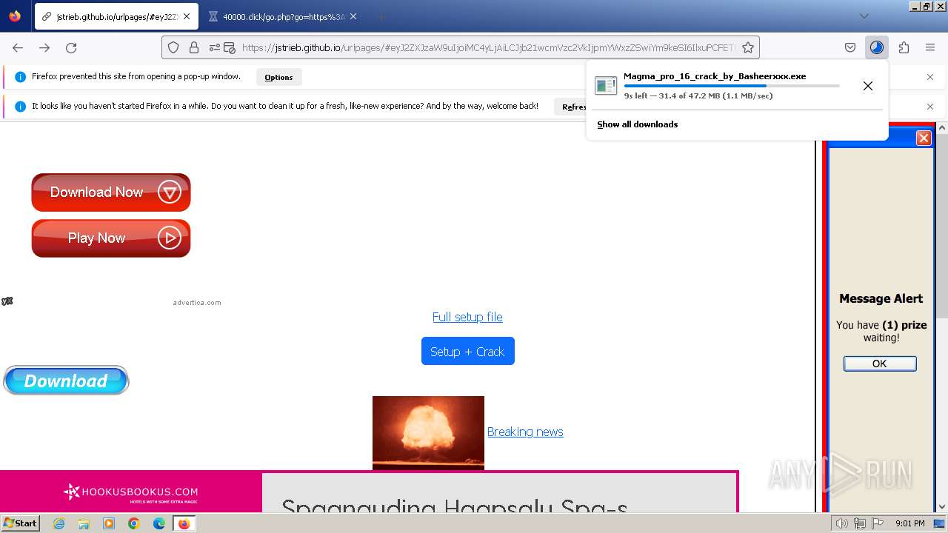
Task: Click the Setup + Crack button
Action: [467, 352]
